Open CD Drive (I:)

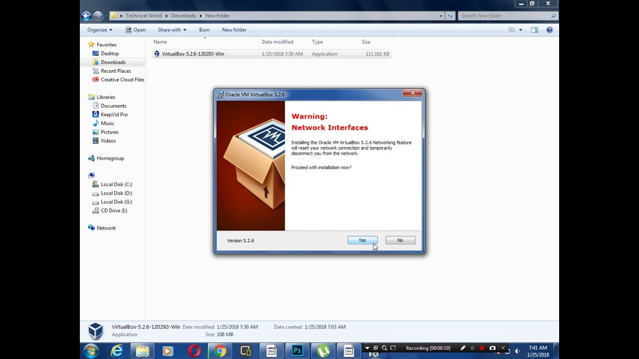click(x=114, y=210)
